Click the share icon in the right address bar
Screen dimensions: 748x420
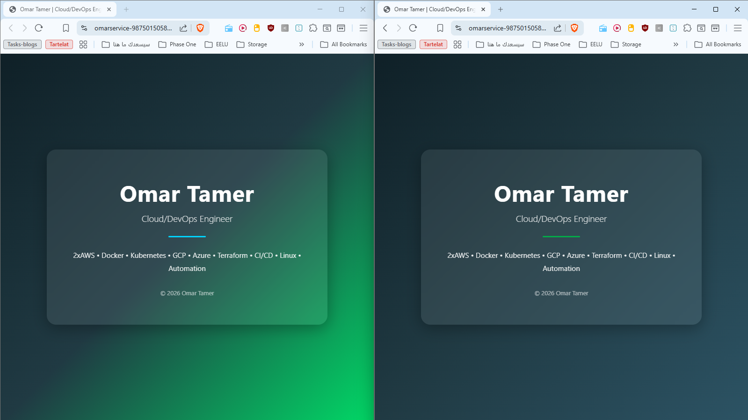click(x=558, y=28)
